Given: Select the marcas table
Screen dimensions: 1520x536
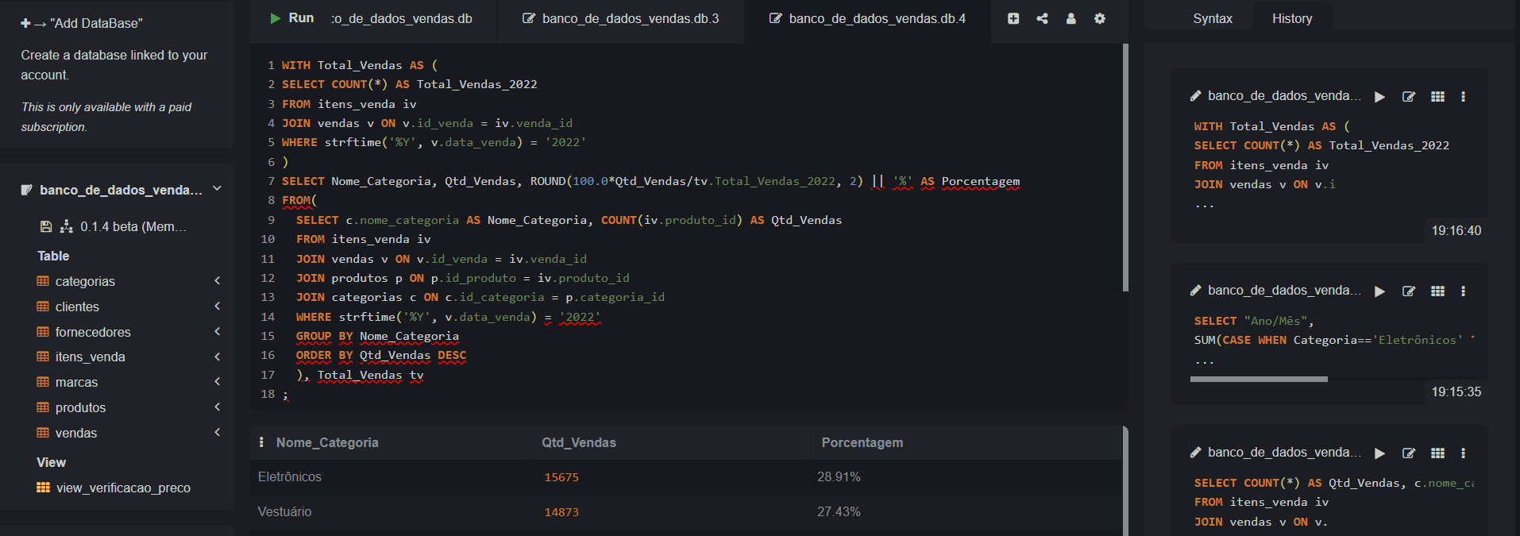Looking at the screenshot, I should coord(76,382).
